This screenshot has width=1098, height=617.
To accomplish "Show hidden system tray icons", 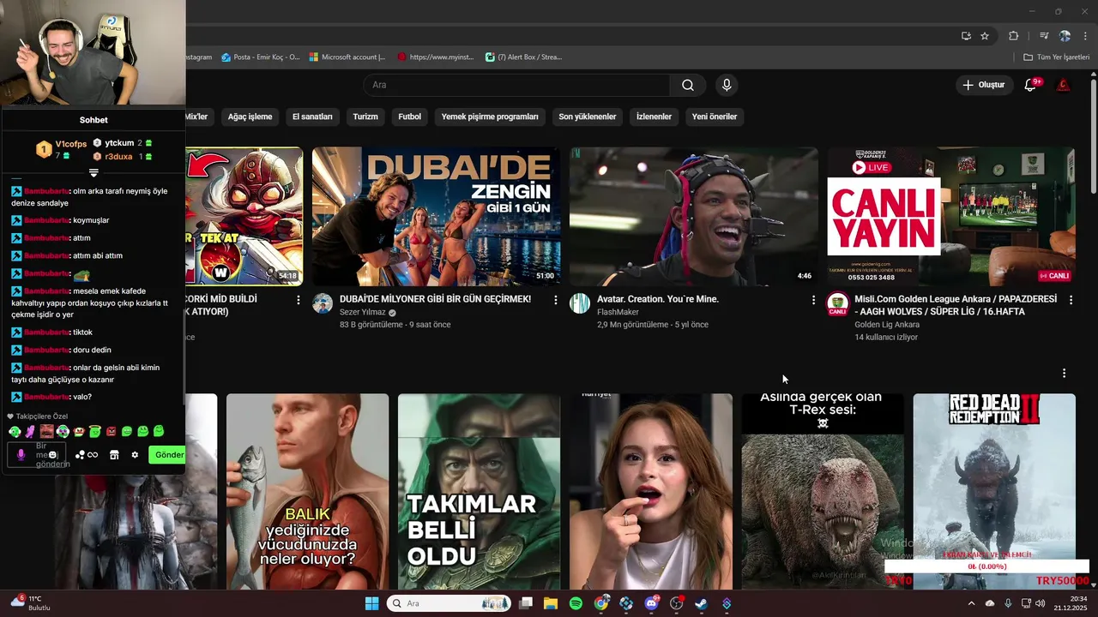I will [x=971, y=603].
